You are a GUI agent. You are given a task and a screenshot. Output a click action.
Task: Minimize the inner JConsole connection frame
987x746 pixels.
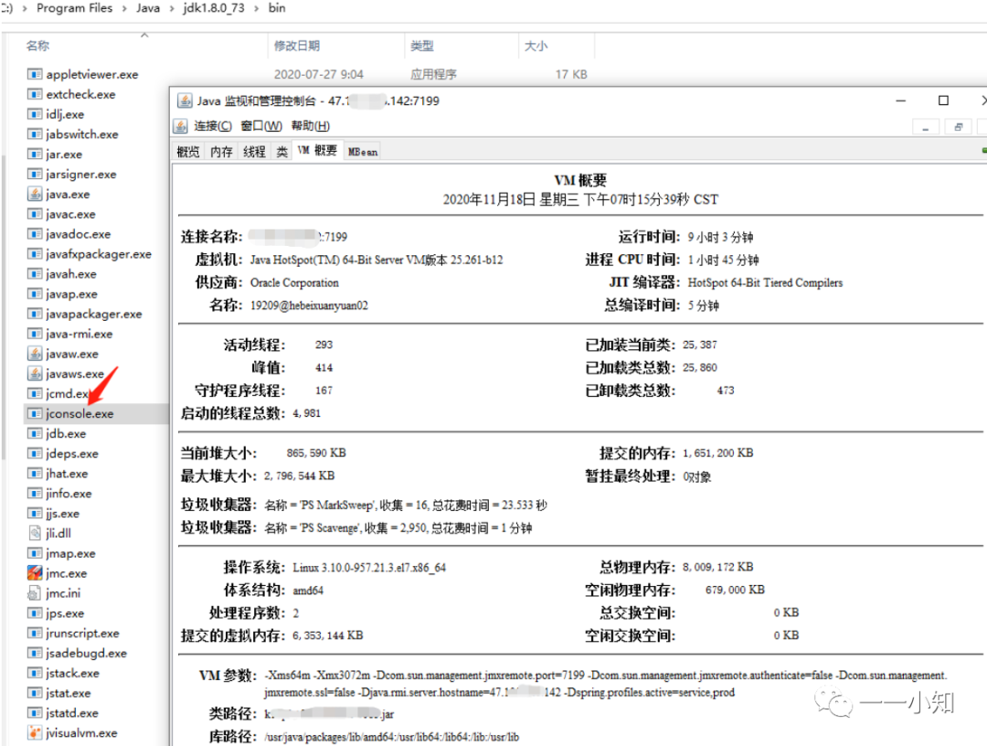click(925, 127)
